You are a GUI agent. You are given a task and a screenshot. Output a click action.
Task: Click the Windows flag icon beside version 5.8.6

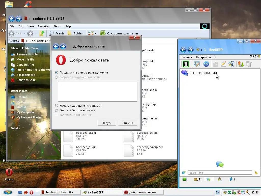(259, 56)
